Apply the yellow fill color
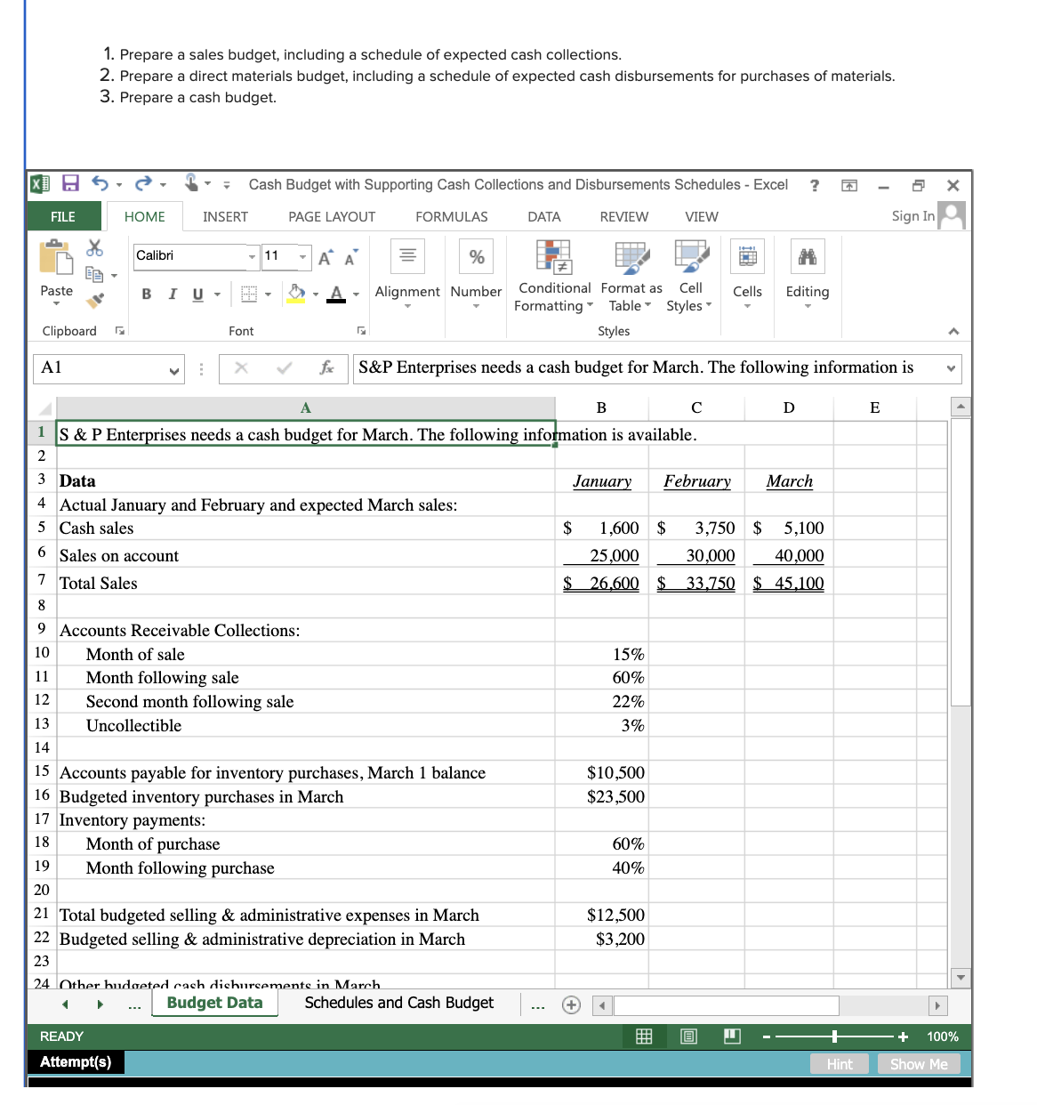The height and width of the screenshot is (1105, 1037). (x=296, y=294)
